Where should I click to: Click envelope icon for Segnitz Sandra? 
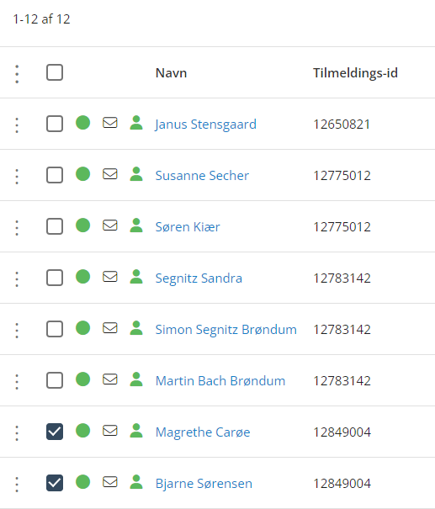tap(110, 277)
